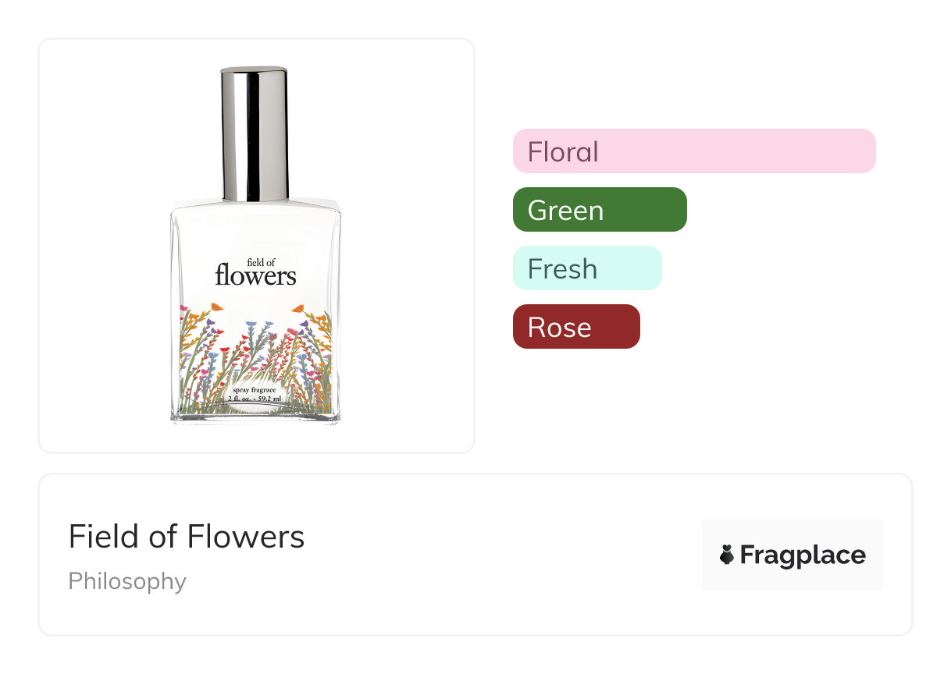Select the dark green Green accord bar
This screenshot has width=951, height=674.
[x=599, y=210]
